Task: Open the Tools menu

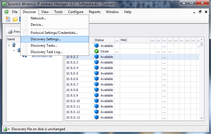Action: pyautogui.click(x=58, y=12)
